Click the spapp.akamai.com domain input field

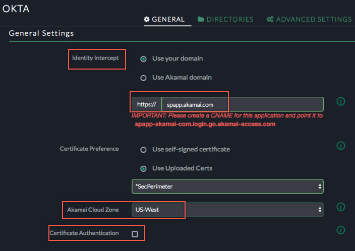coord(242,104)
